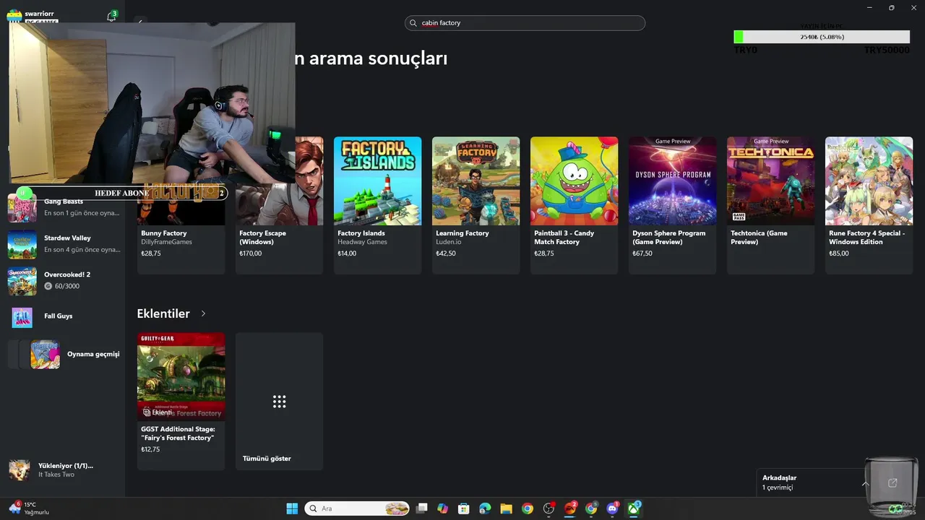925x520 pixels.
Task: Click the stream goal progress bar
Action: coord(822,37)
